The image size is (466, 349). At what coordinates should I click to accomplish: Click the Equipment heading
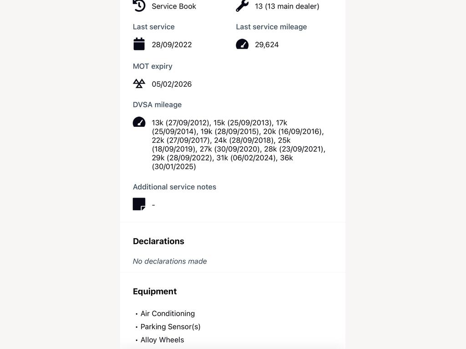155,291
